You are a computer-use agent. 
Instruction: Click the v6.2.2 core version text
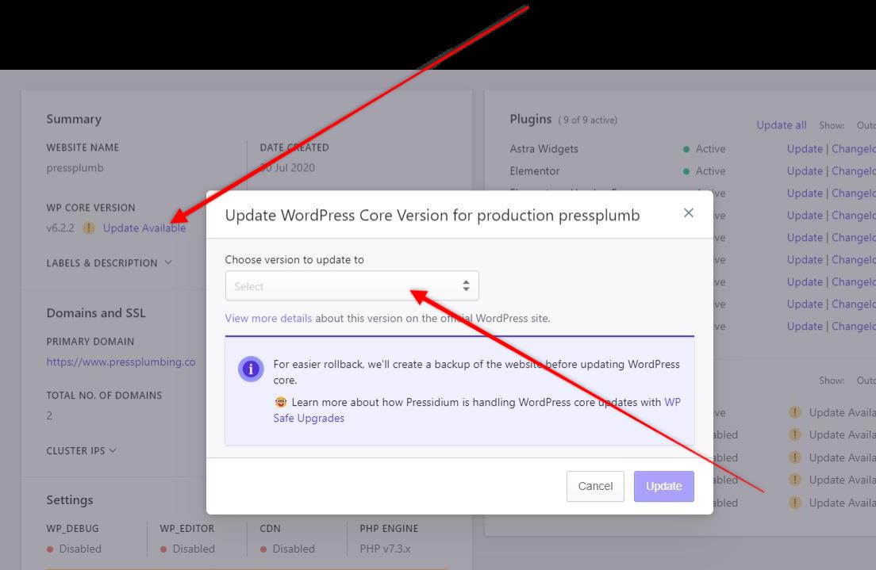pyautogui.click(x=60, y=228)
